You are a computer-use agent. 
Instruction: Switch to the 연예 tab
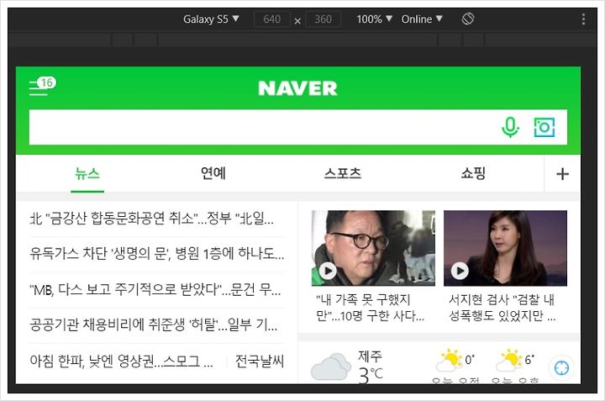coord(213,173)
